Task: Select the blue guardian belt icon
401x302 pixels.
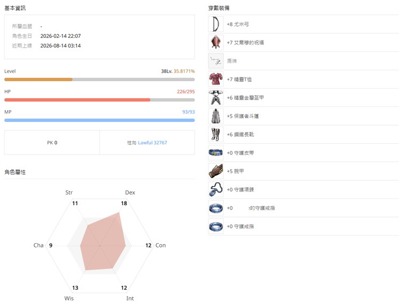Action: point(215,153)
